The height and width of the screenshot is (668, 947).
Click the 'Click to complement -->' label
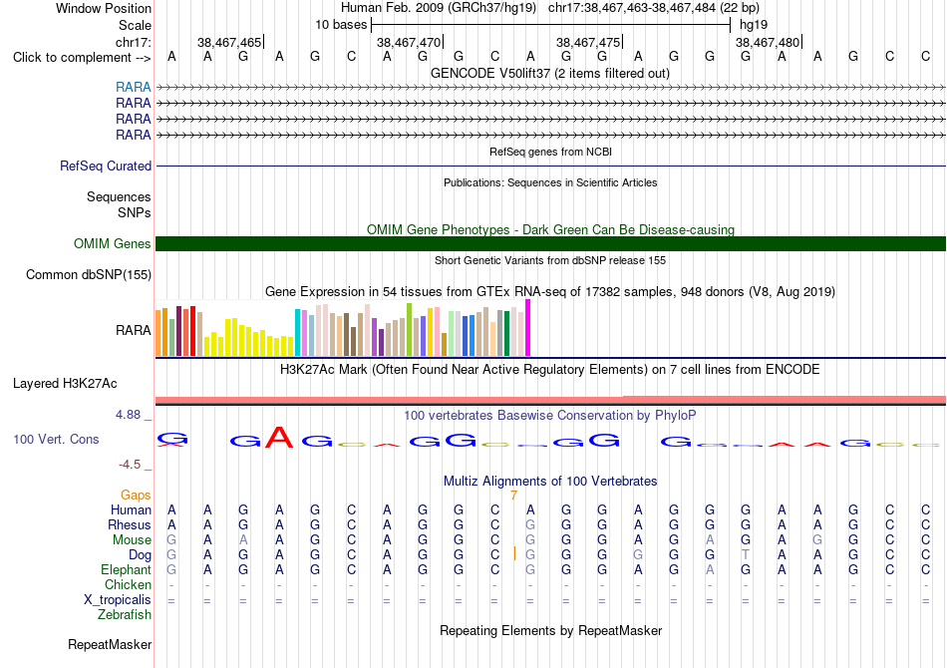pyautogui.click(x=82, y=58)
